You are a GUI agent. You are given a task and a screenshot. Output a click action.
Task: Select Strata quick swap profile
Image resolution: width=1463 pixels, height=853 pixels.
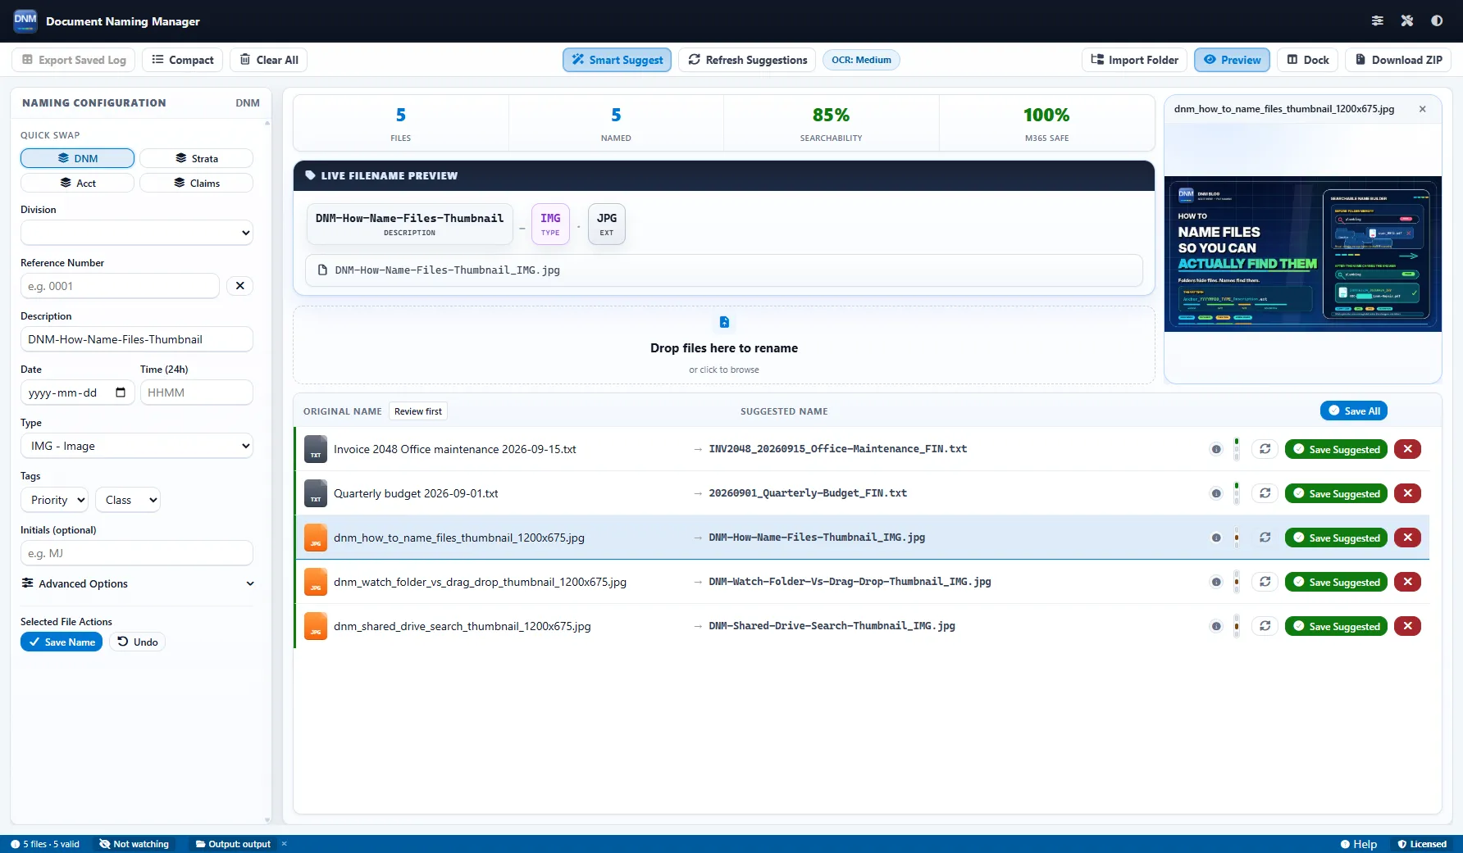click(196, 158)
